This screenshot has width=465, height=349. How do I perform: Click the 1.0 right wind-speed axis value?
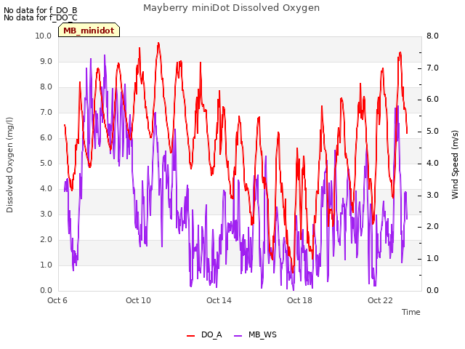coord(432,259)
